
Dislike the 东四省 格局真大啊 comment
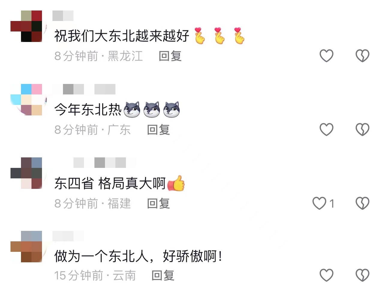(x=363, y=203)
